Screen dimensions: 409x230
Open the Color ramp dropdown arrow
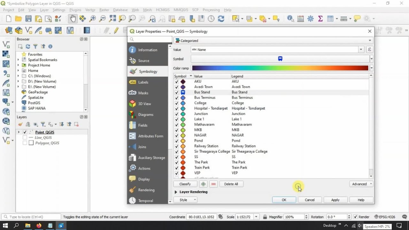tap(371, 68)
